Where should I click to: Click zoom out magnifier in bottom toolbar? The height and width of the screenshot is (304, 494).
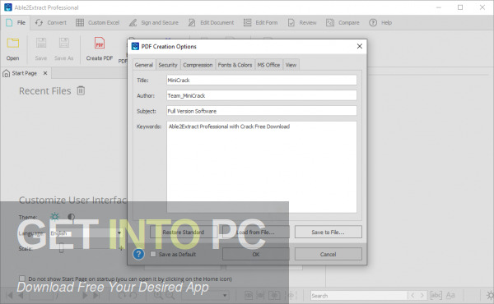click(170, 295)
